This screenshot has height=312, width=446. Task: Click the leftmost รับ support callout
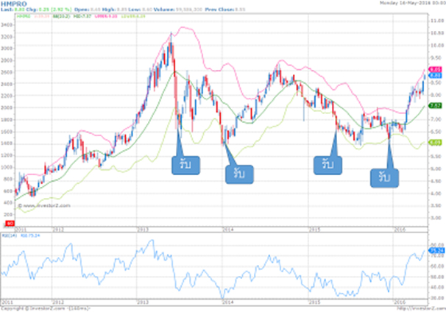point(182,164)
